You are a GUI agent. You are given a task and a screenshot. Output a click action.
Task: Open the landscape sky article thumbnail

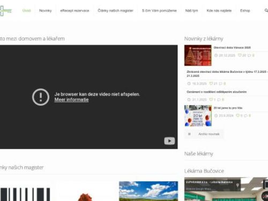pyautogui.click(x=148, y=191)
